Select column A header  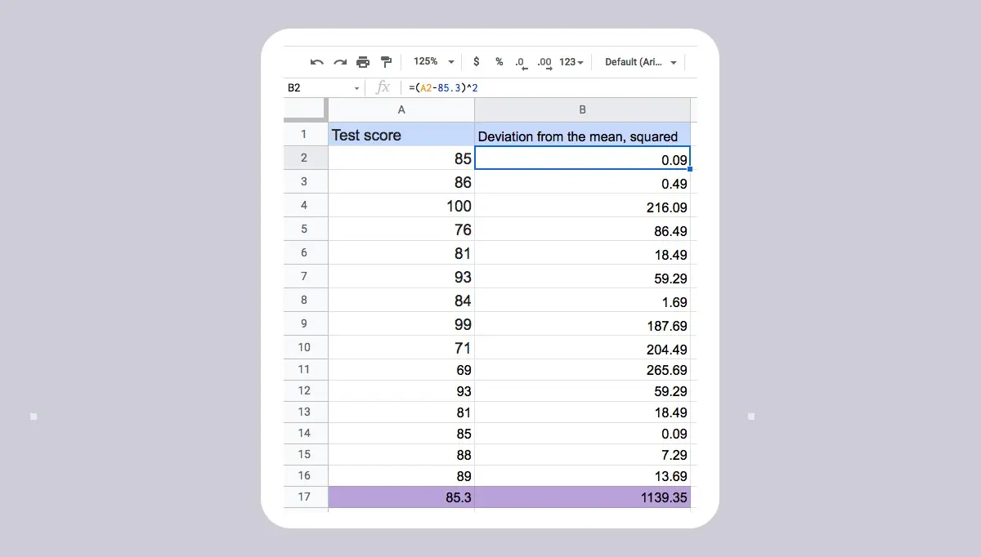tap(401, 109)
